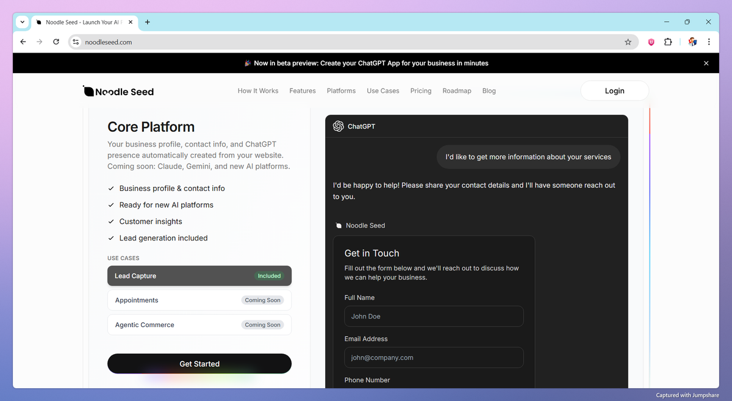Go forward in browser history
The height and width of the screenshot is (401, 732).
[x=40, y=42]
